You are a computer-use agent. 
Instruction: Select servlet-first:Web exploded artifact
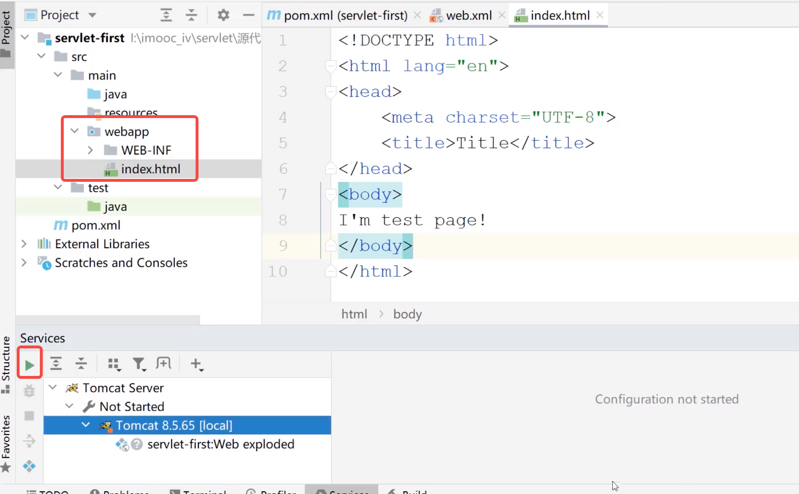point(220,444)
